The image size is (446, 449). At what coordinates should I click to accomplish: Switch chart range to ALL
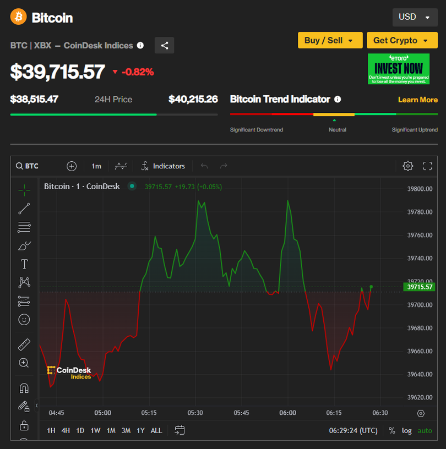coord(156,430)
